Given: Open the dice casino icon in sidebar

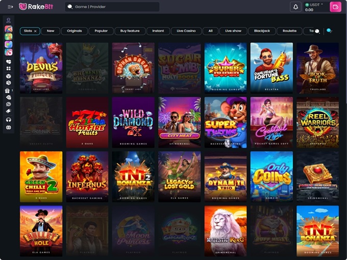Looking at the screenshot, I should click(8, 76).
